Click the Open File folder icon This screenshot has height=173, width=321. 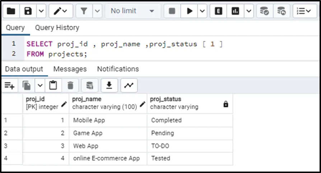(x=11, y=11)
